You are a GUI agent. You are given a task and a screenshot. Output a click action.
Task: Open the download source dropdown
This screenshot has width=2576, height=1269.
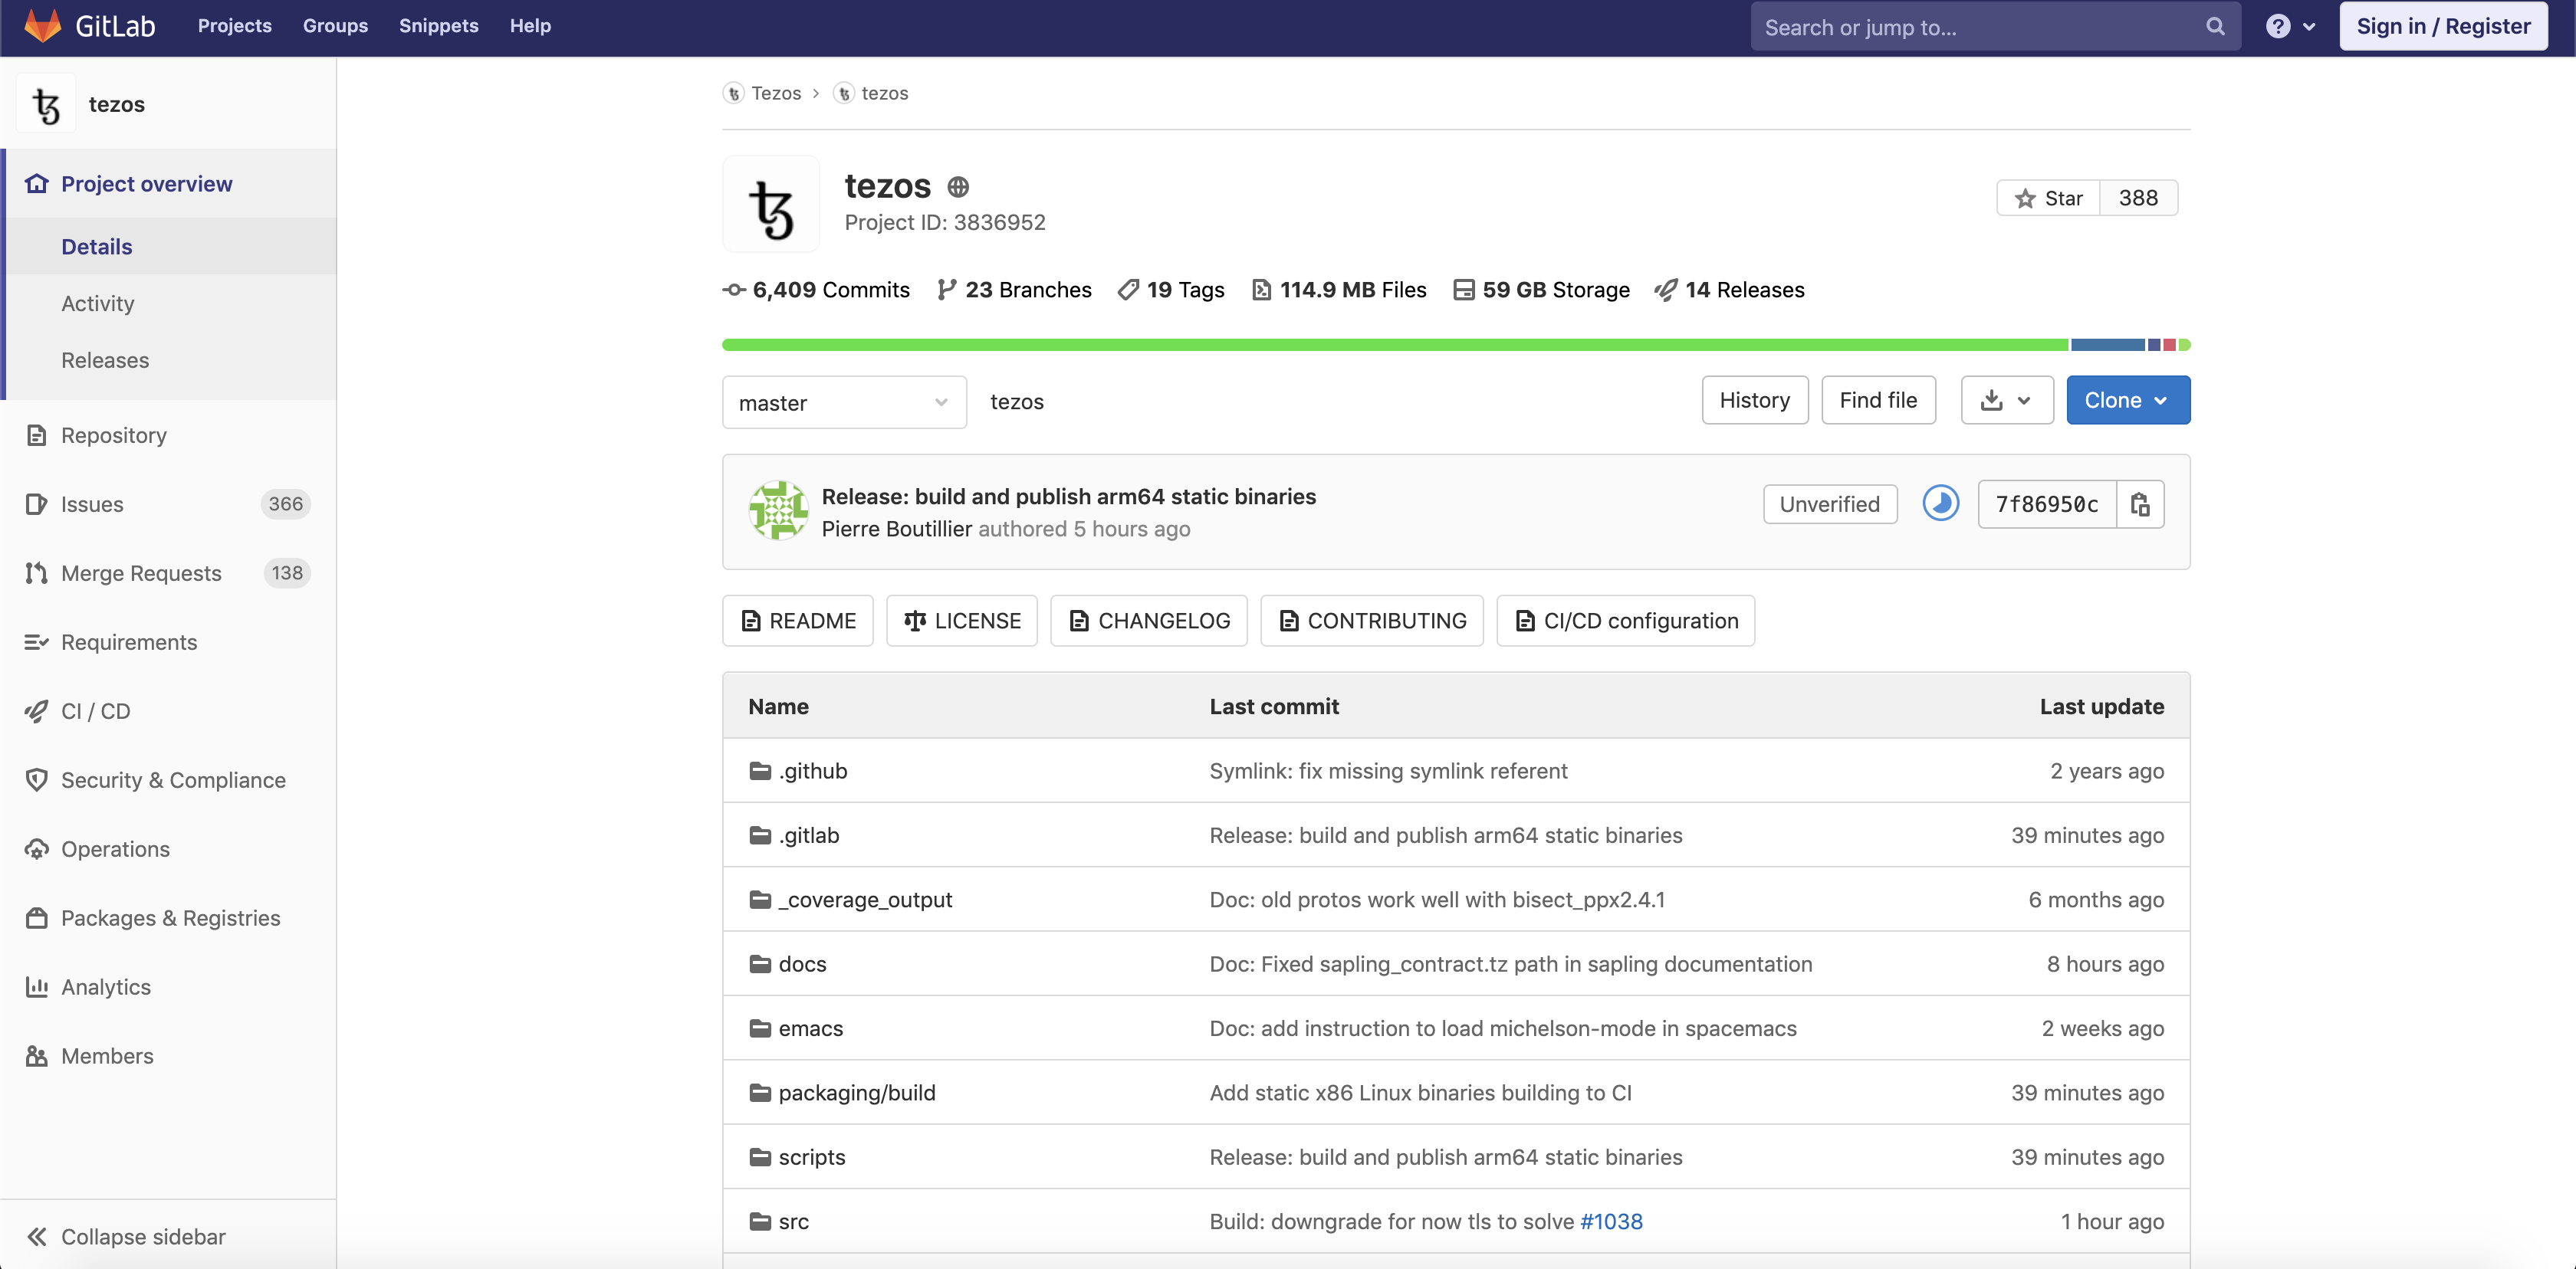tap(2006, 401)
